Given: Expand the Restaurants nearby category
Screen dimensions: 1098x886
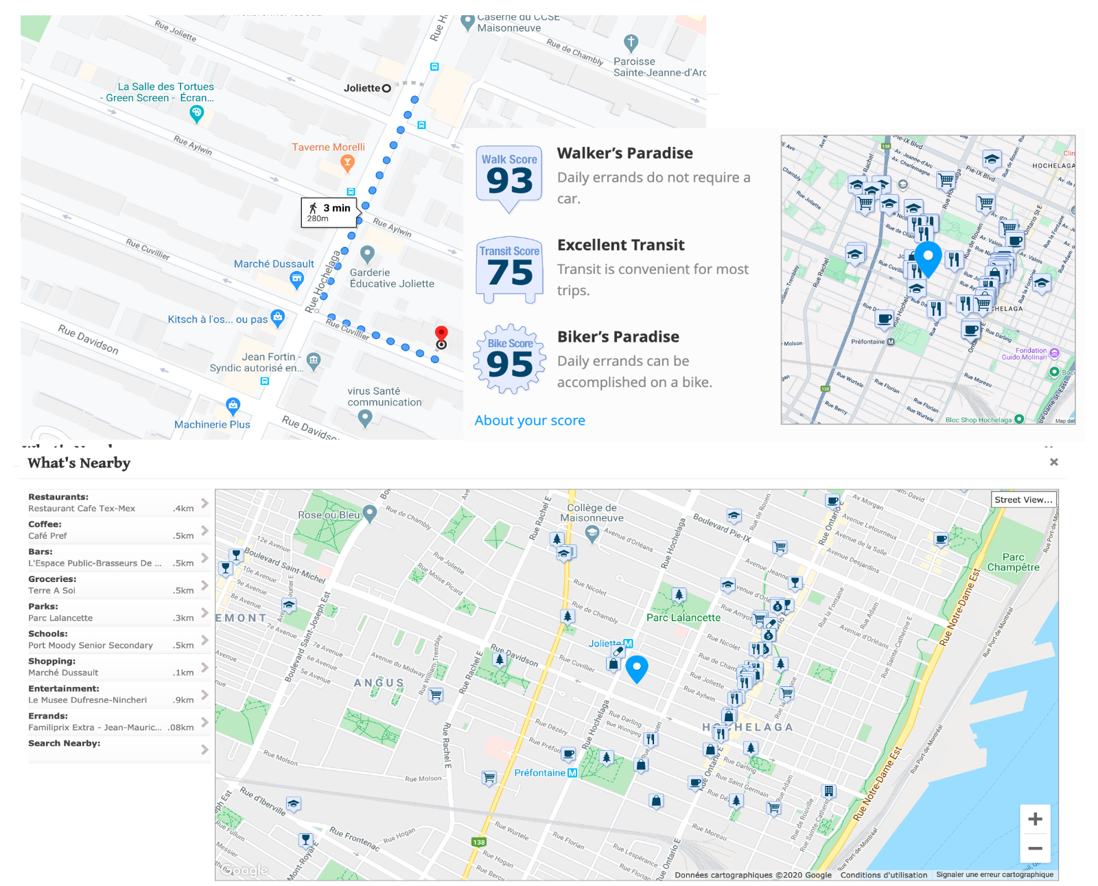Looking at the screenshot, I should point(205,503).
